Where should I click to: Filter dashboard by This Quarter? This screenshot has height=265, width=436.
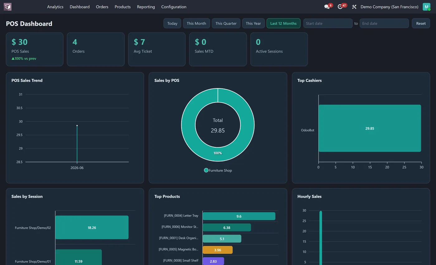[x=226, y=23]
